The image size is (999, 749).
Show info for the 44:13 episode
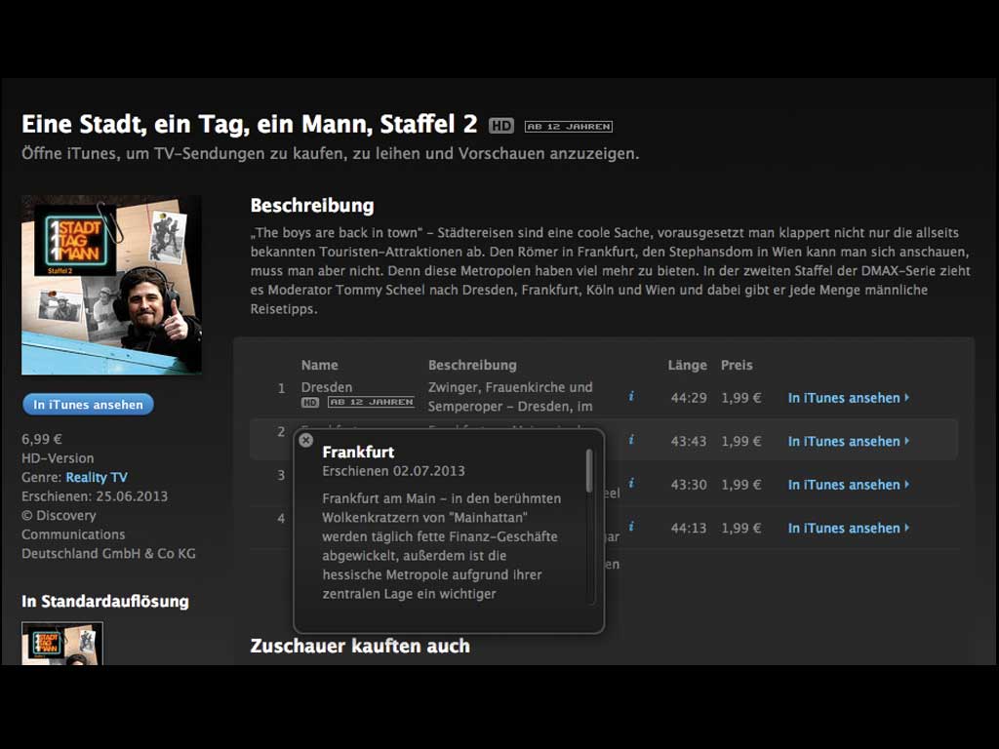(631, 528)
